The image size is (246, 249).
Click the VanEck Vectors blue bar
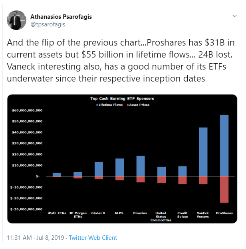pos(203,152)
